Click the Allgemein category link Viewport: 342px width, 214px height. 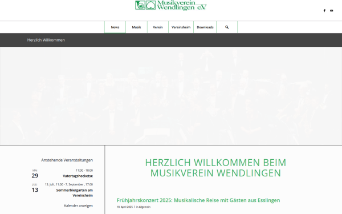[x=145, y=207]
